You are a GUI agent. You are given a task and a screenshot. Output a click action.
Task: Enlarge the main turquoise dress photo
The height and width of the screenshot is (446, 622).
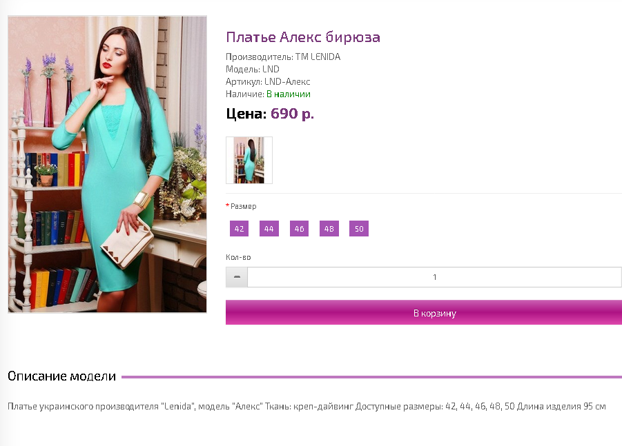(107, 164)
